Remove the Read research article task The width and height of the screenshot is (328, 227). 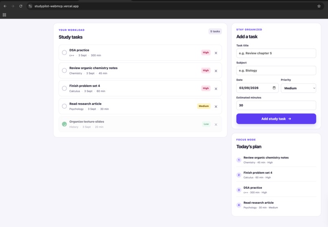[x=216, y=107]
